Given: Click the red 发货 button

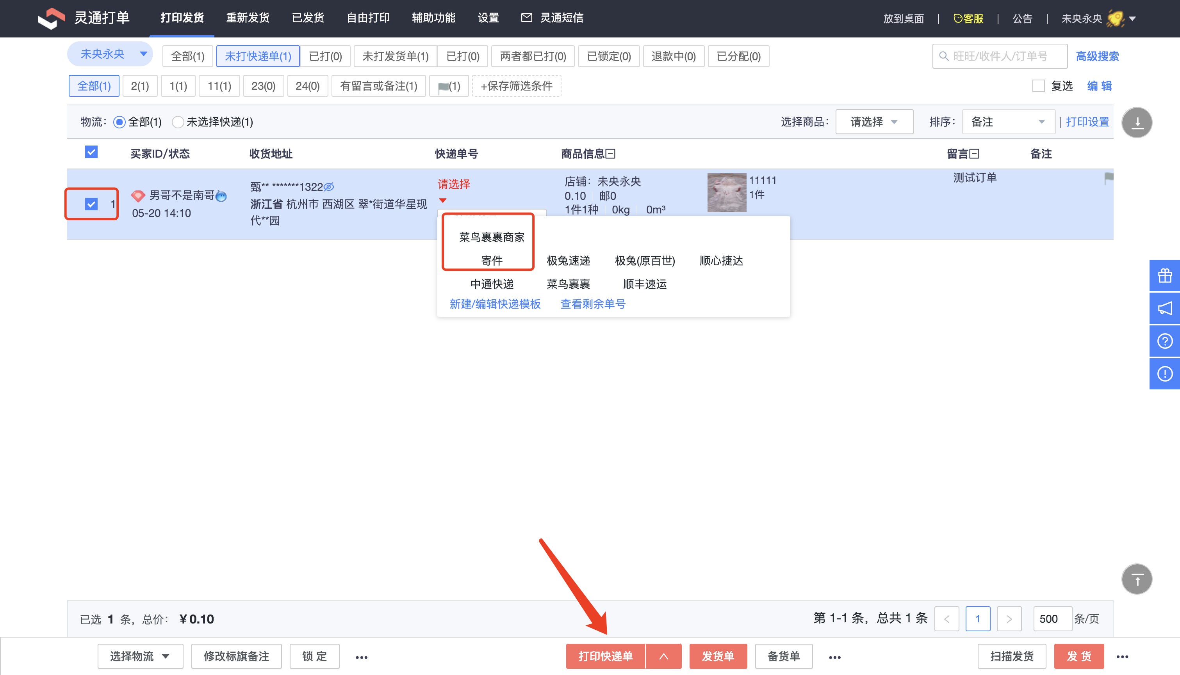Looking at the screenshot, I should pos(1078,656).
